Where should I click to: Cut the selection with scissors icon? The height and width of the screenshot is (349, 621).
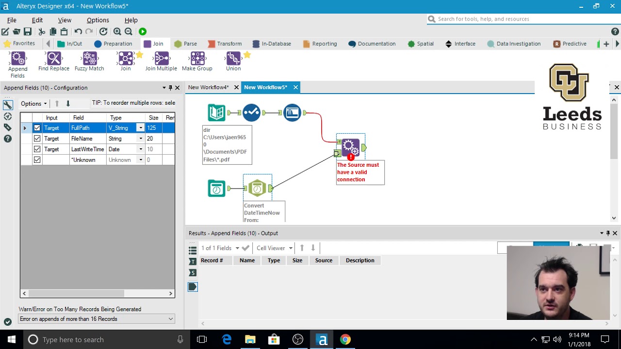click(42, 32)
